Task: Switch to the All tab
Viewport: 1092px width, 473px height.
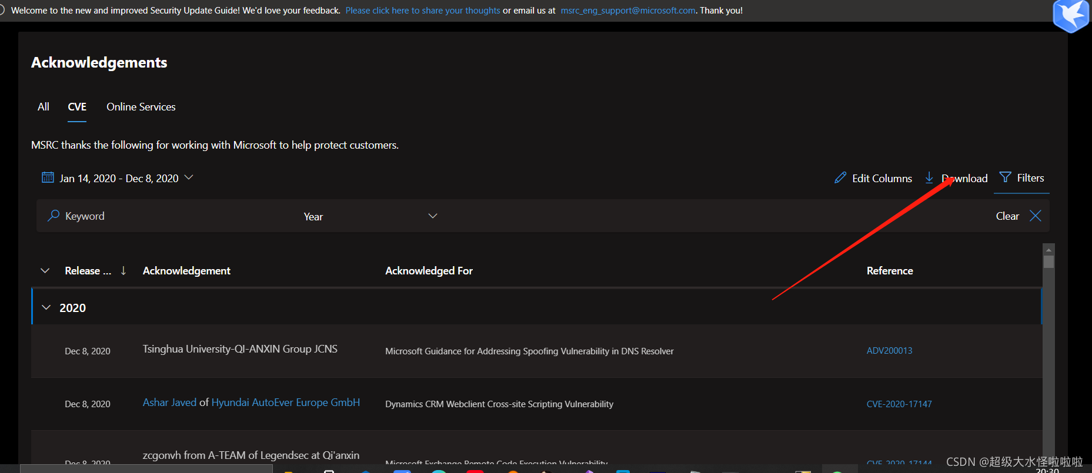Action: (x=44, y=106)
